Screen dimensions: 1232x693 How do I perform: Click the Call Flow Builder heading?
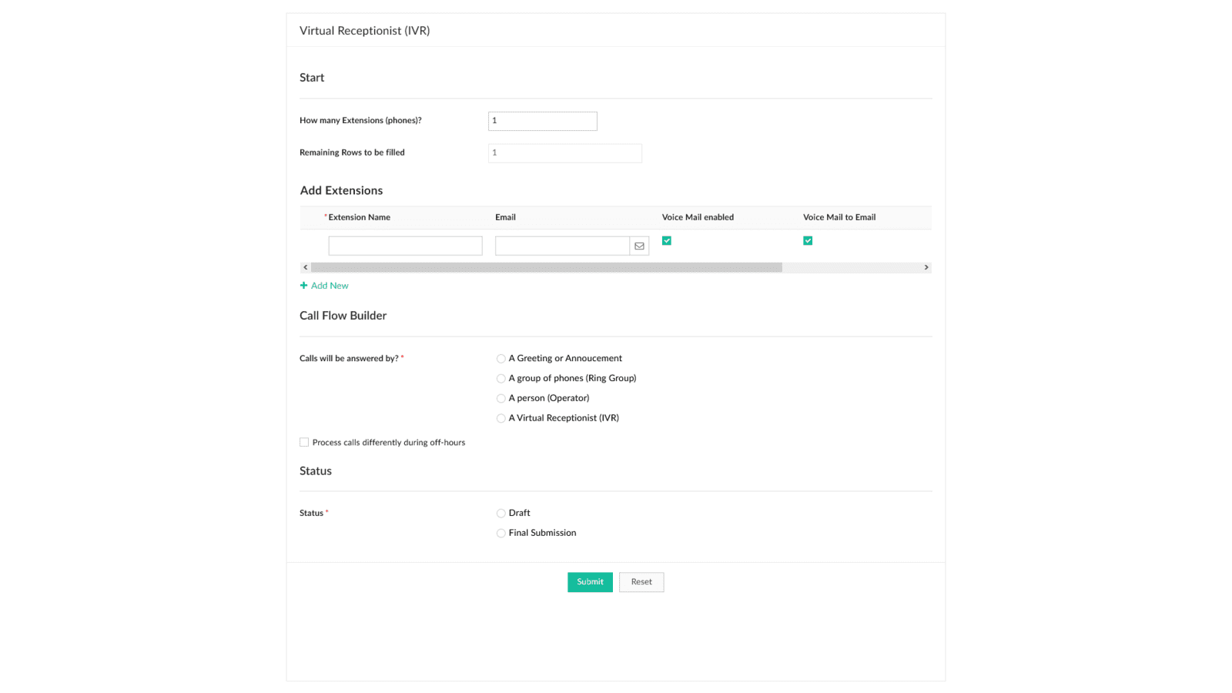point(343,316)
